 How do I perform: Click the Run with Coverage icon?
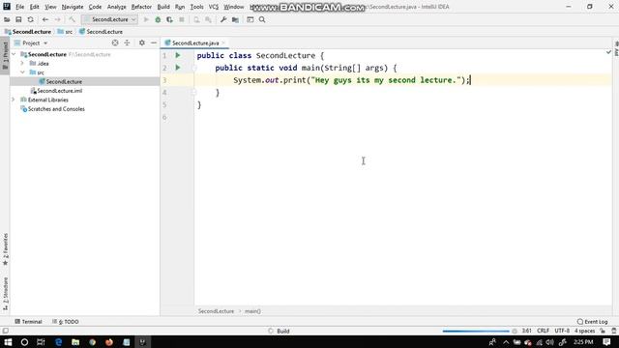pos(170,19)
